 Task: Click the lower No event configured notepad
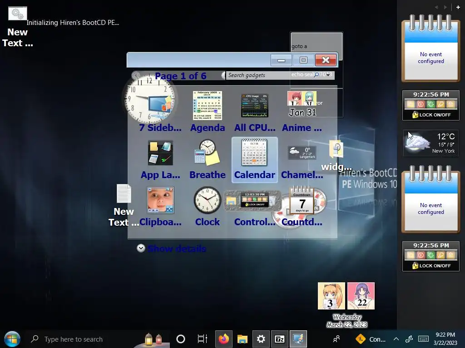point(430,199)
